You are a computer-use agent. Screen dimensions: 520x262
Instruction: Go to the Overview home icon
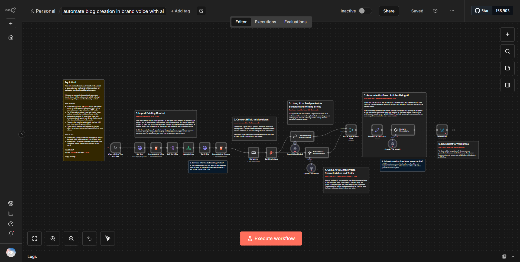click(11, 37)
